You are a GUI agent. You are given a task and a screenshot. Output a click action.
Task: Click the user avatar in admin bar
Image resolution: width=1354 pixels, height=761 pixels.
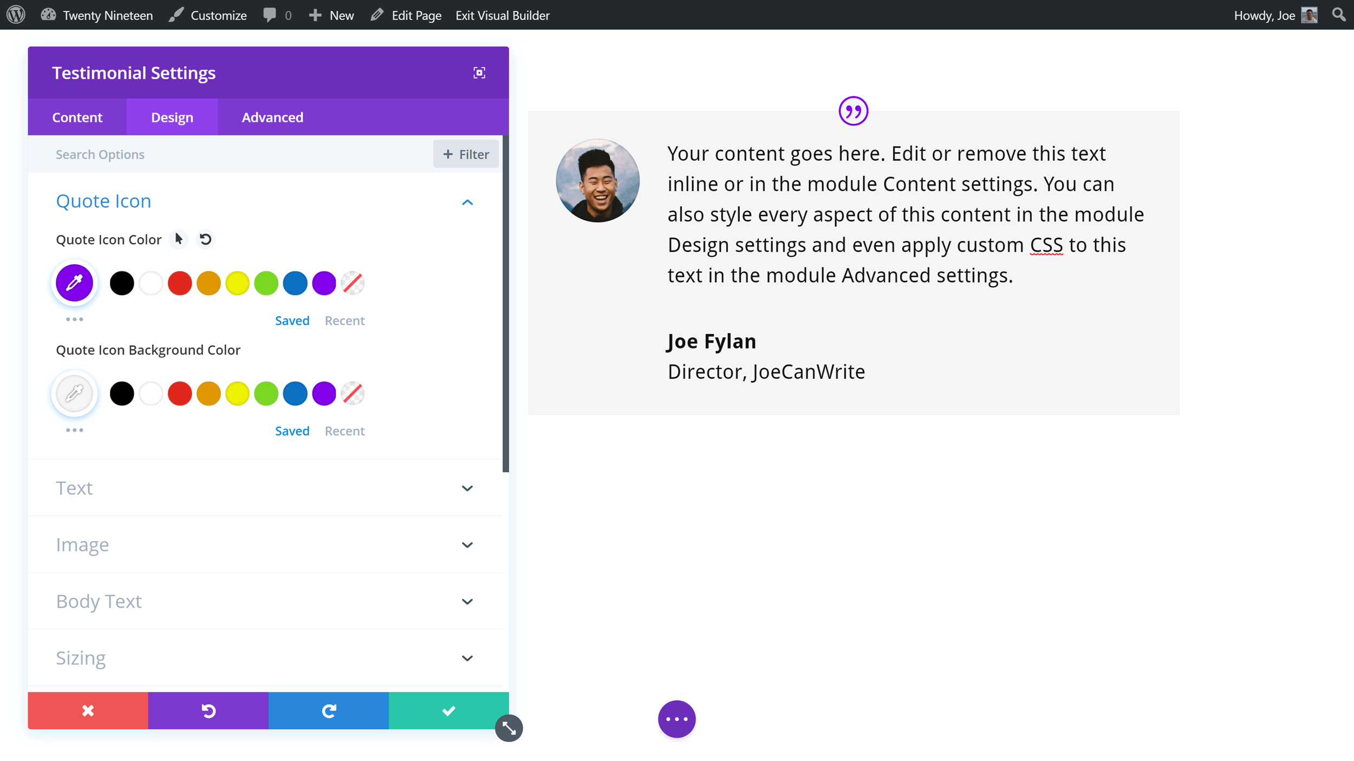pyautogui.click(x=1310, y=15)
